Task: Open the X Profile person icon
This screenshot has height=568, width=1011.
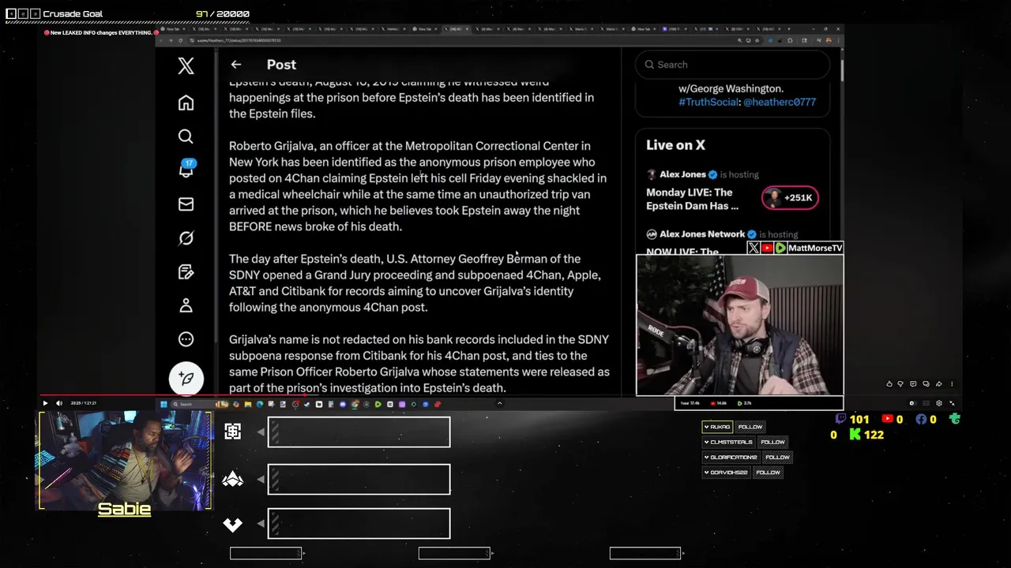Action: coord(186,305)
